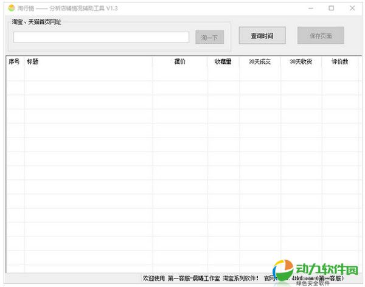Image resolution: width=365 pixels, height=287 pixels.
Task: Sort by the 序号 column header
Action: [15, 61]
